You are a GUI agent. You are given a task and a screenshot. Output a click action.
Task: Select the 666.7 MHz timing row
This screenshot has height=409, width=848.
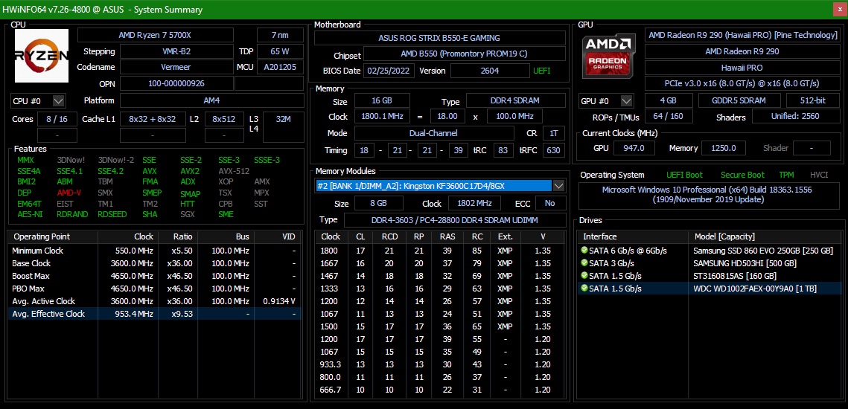[440, 390]
